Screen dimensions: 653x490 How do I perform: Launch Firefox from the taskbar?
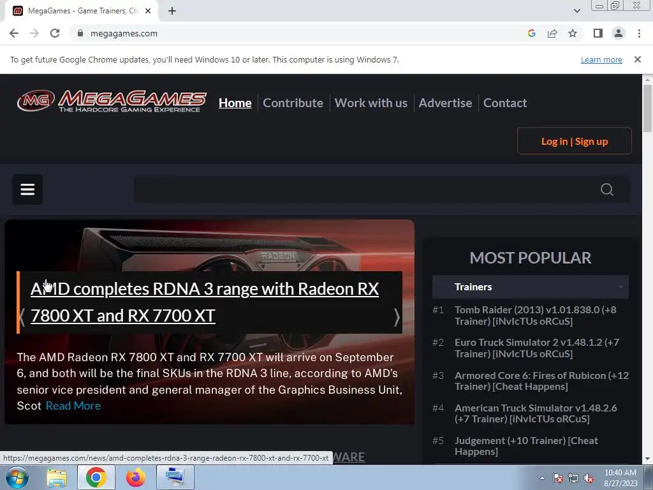[136, 477]
